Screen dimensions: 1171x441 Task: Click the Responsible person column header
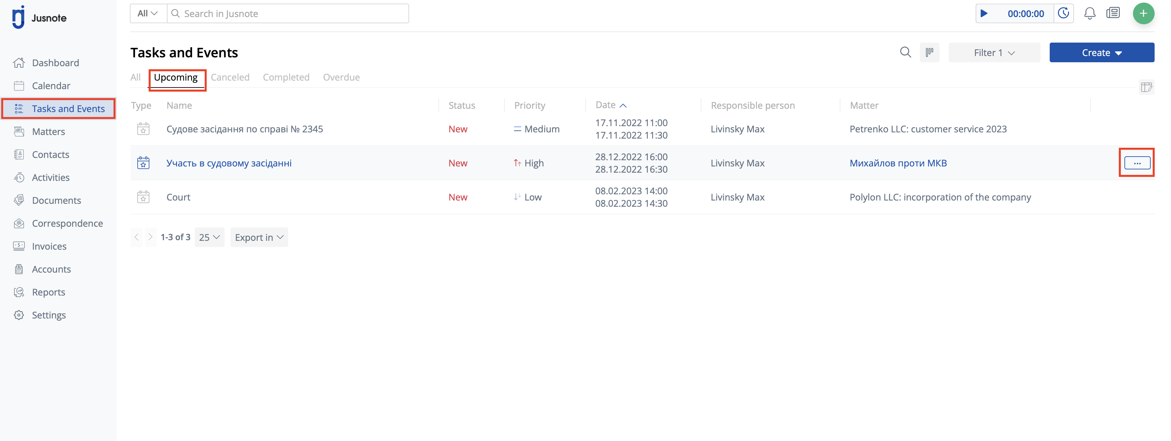pyautogui.click(x=753, y=105)
